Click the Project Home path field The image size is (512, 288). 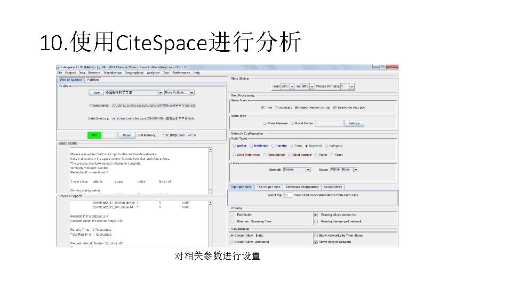[x=153, y=106]
